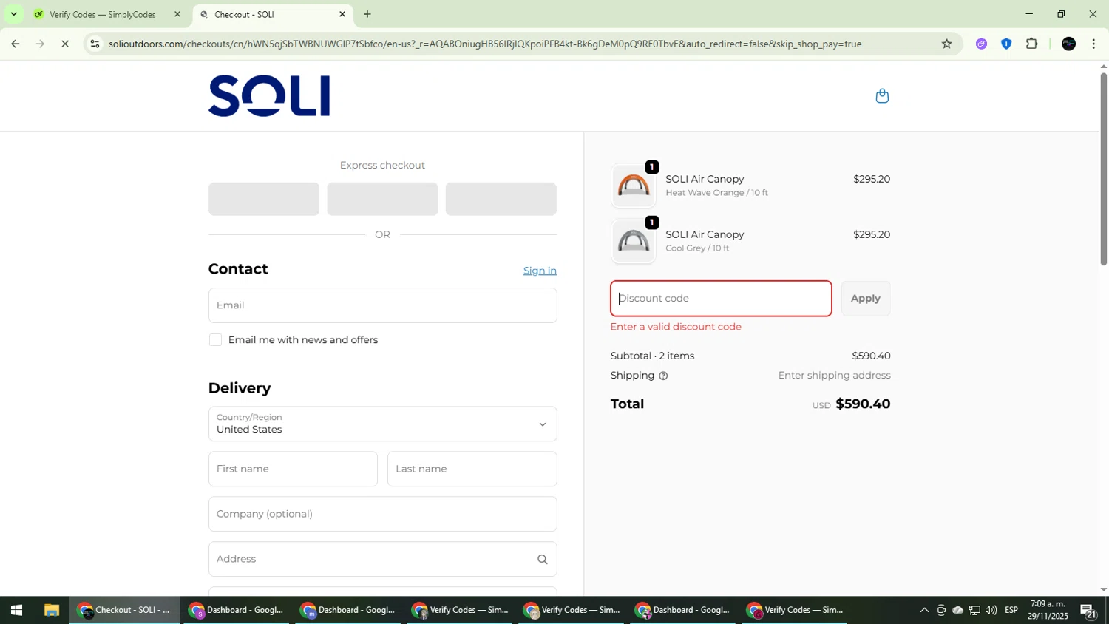Switch to the Checkout - SOLI tab
The image size is (1109, 624).
274,14
